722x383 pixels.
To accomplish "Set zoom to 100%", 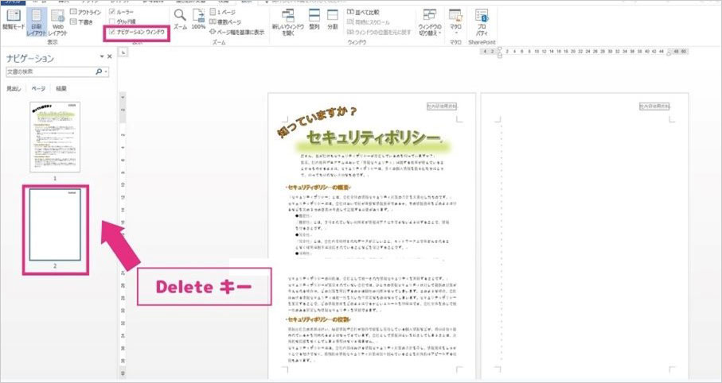I will (198, 19).
